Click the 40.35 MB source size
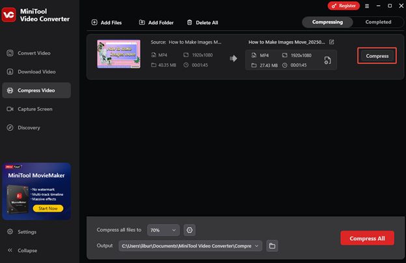Screen dimensions: 406x263 click(167, 65)
